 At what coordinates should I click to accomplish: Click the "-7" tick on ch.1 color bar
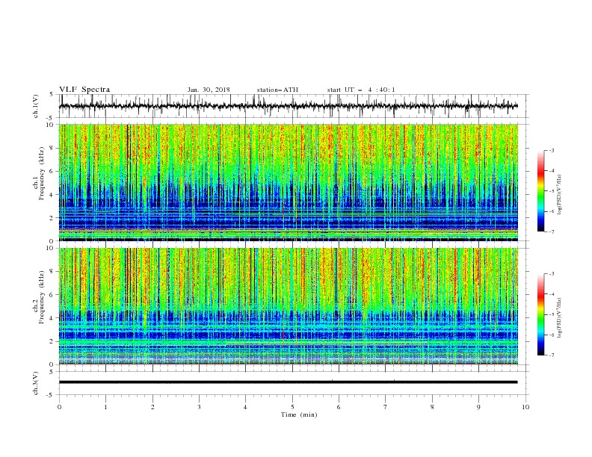pos(551,231)
